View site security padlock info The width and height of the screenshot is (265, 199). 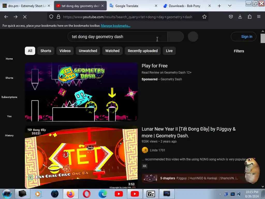pos(58,17)
